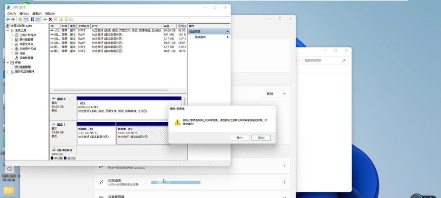
Task: Click the back arrow in Computer Management toolbar
Action: [7, 19]
